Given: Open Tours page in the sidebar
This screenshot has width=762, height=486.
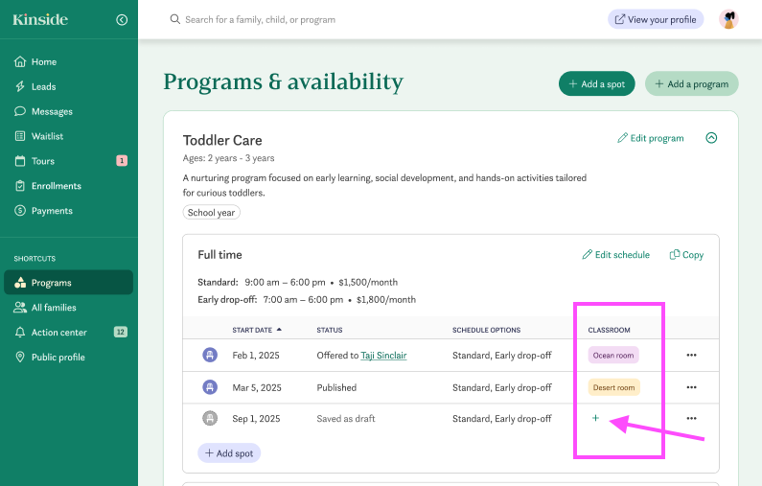Looking at the screenshot, I should (x=43, y=161).
